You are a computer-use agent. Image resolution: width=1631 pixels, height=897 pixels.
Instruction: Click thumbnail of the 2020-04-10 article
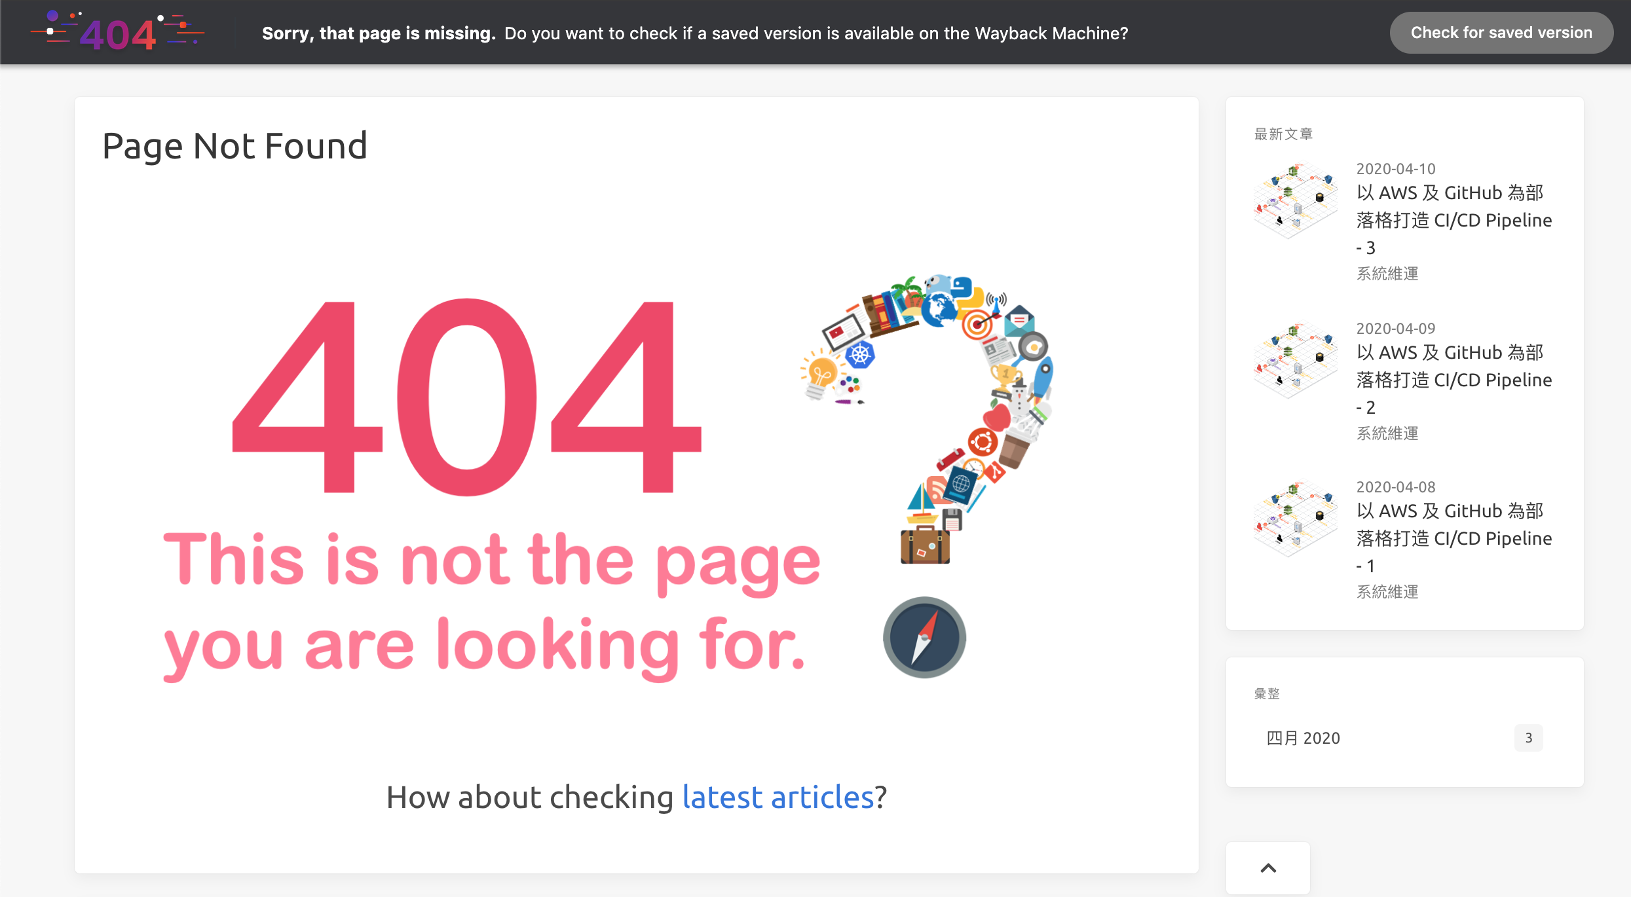coord(1296,201)
